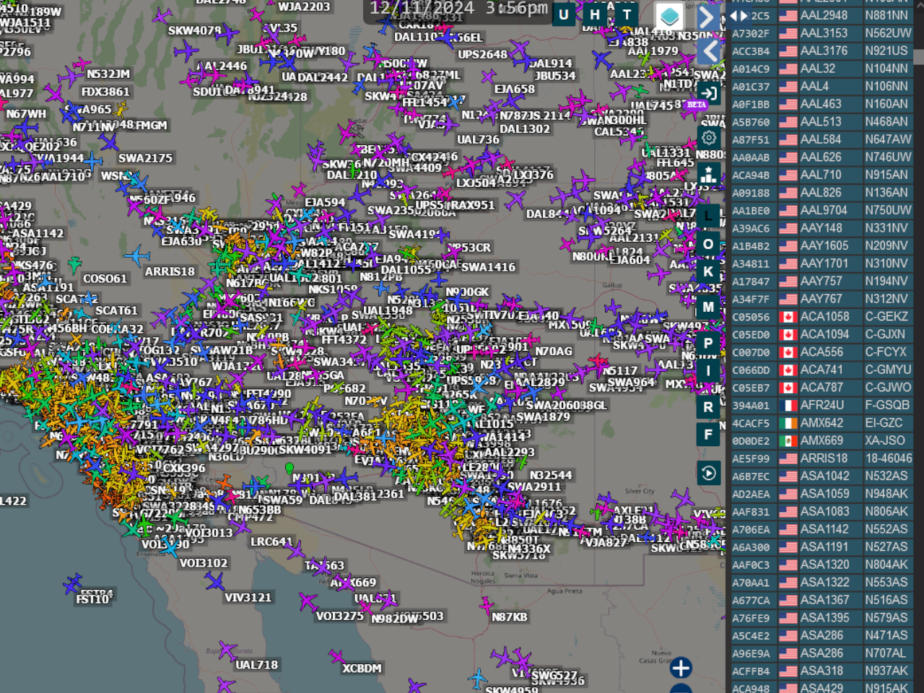Open the map layers switcher
This screenshot has width=924, height=693.
coord(670,16)
